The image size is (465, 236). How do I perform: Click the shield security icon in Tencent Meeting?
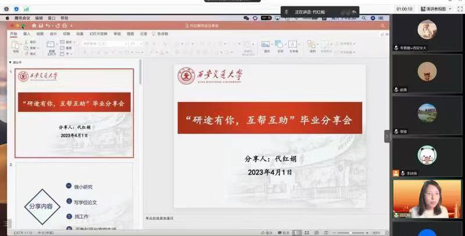pos(17,9)
